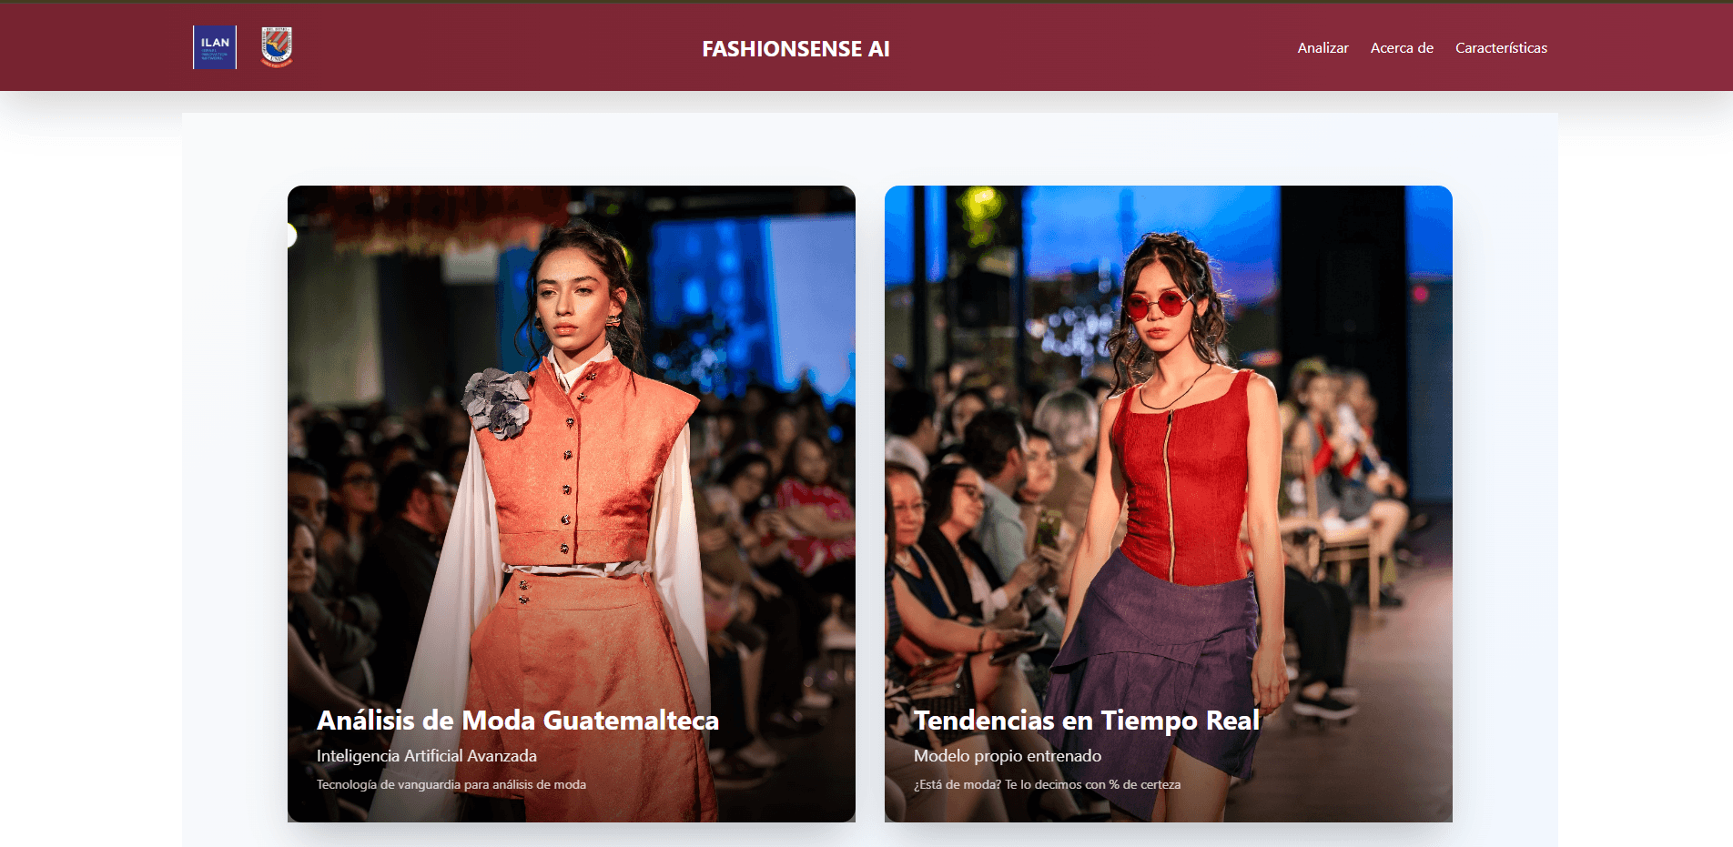Click the text about análisis de moda technology
This screenshot has height=847, width=1733.
(x=451, y=783)
